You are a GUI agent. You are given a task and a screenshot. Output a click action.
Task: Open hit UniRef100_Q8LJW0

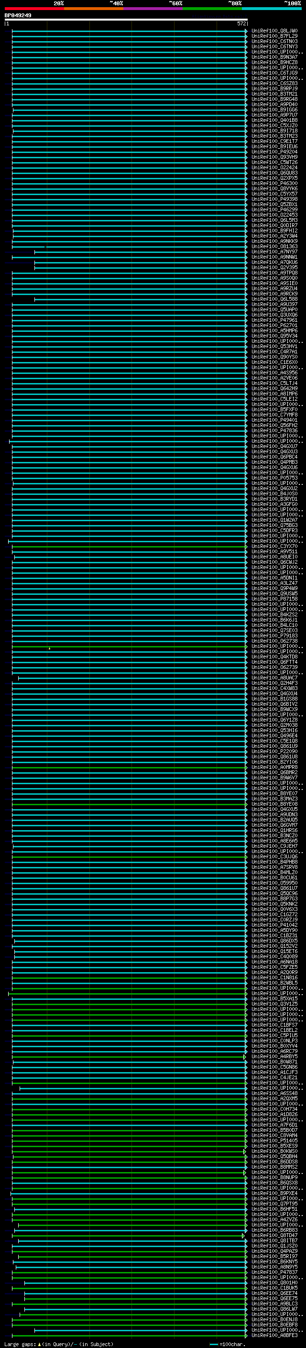point(274,31)
